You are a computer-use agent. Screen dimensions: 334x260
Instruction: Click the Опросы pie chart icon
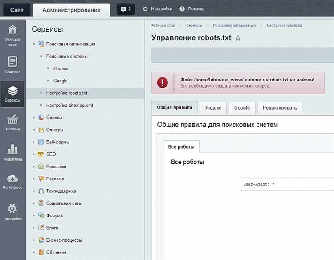click(41, 118)
